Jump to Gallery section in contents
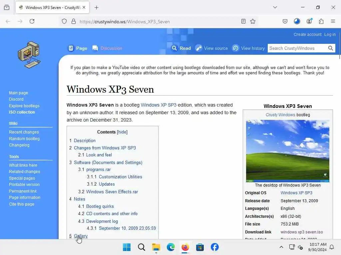 click(81, 236)
